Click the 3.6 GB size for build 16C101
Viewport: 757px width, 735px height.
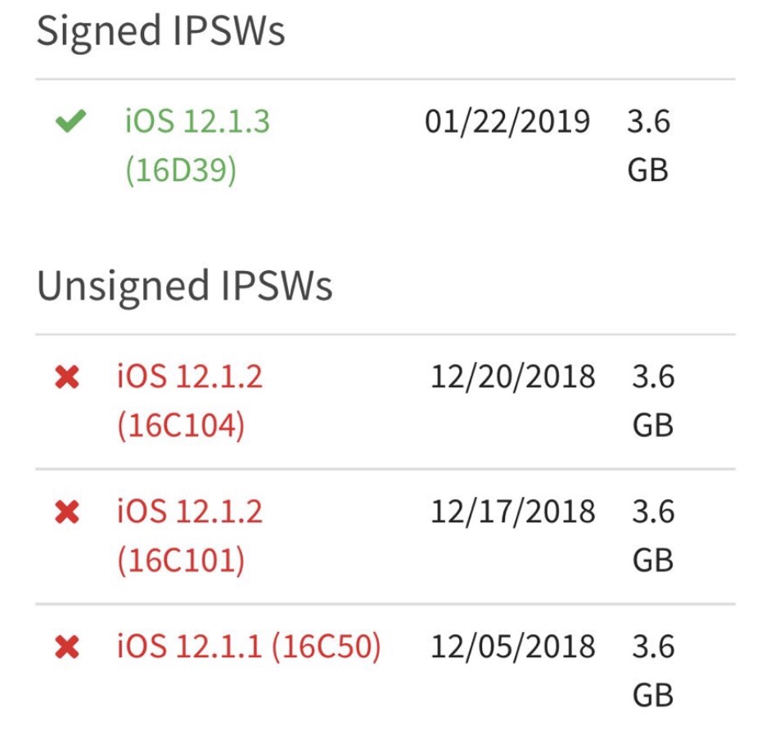pyautogui.click(x=652, y=536)
